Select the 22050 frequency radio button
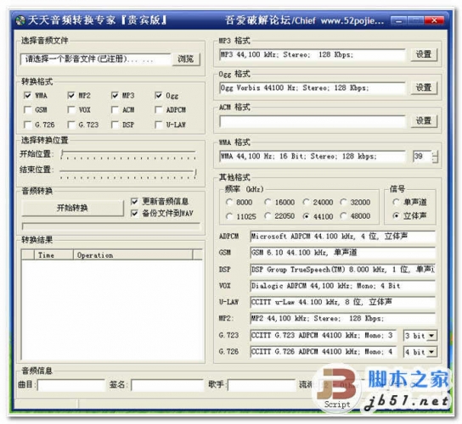Screen dimensions: 462x424 pyautogui.click(x=268, y=216)
